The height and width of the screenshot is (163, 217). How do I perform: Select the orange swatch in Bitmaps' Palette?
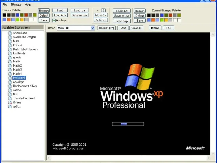point(153,20)
